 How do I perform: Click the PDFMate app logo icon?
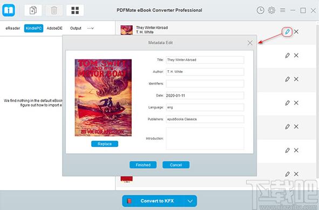tap(9, 10)
